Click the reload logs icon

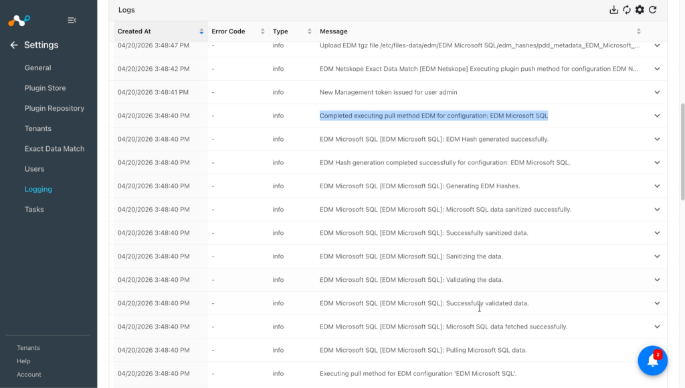coord(653,9)
